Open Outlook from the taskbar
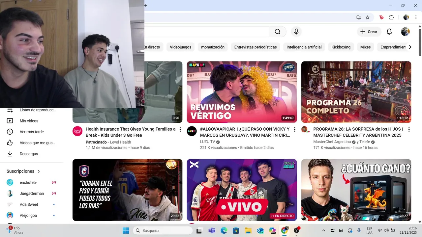422x237 pixels. (260, 230)
